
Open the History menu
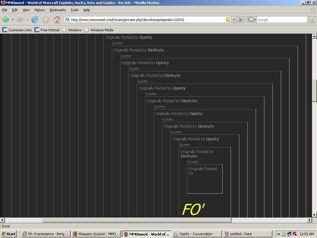click(x=40, y=10)
